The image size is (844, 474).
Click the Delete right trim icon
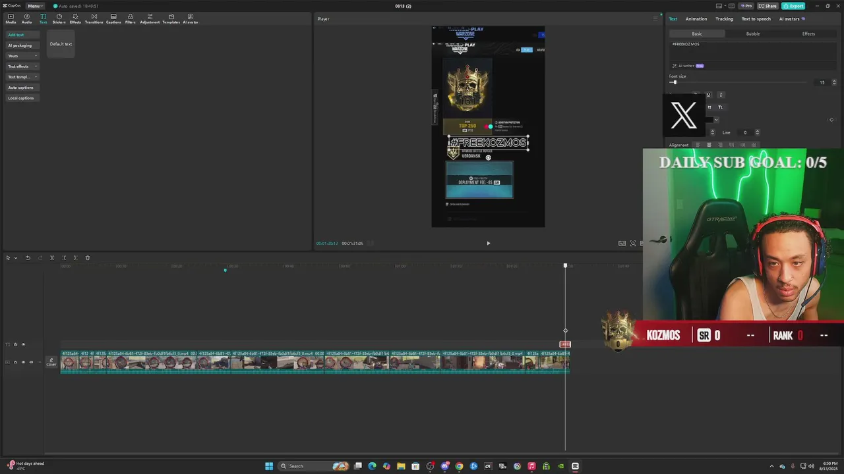pyautogui.click(x=75, y=257)
